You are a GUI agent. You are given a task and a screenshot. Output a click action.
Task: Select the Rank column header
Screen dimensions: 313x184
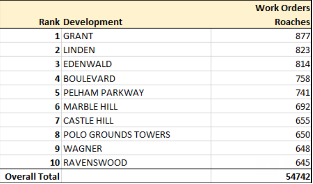coord(49,22)
